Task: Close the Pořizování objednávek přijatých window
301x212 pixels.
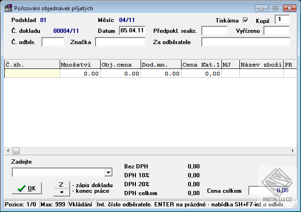Action: [290, 8]
